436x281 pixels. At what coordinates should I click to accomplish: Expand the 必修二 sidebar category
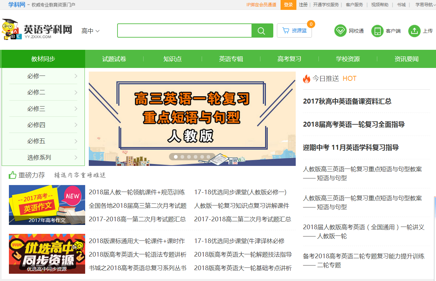43,92
